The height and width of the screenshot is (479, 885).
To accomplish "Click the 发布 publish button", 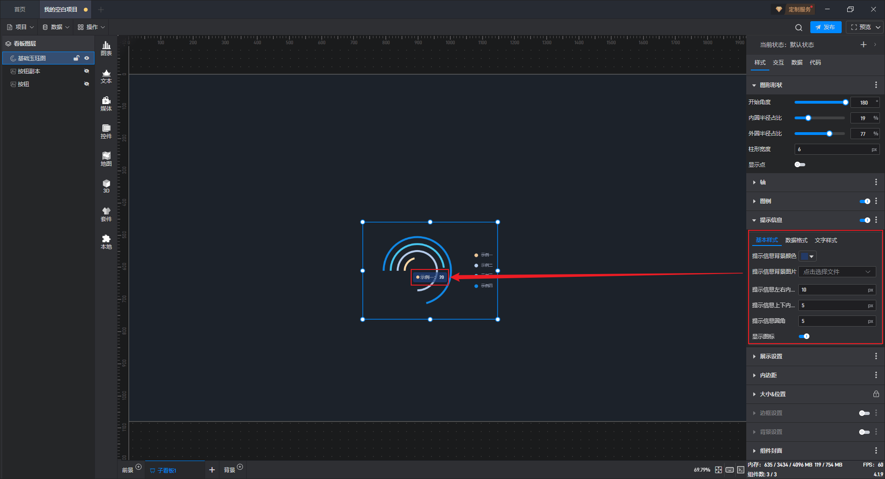I will pyautogui.click(x=826, y=27).
